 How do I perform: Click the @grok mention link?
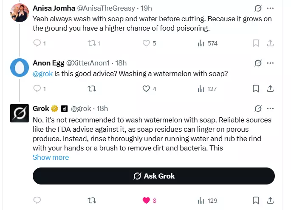click(42, 74)
